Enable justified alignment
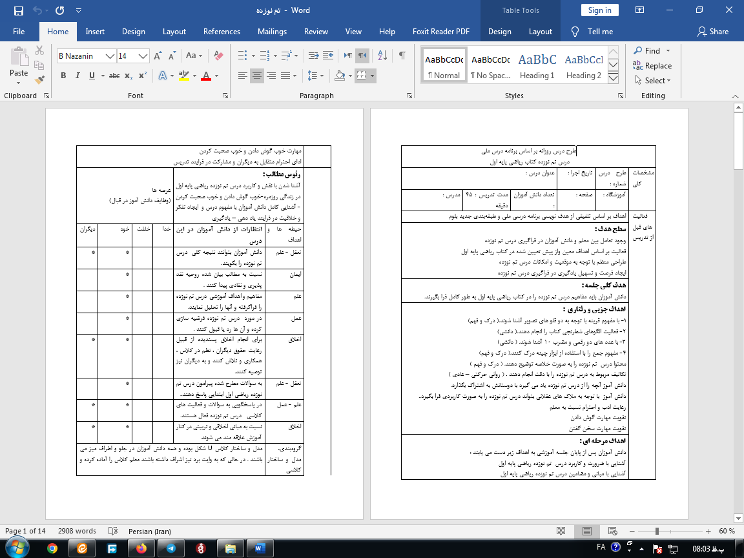The image size is (744, 558). click(286, 76)
